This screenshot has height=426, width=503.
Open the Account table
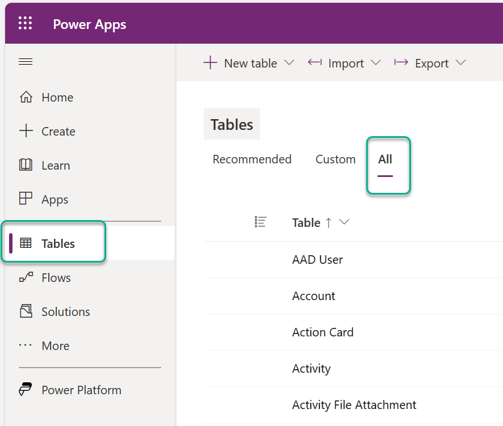click(314, 296)
